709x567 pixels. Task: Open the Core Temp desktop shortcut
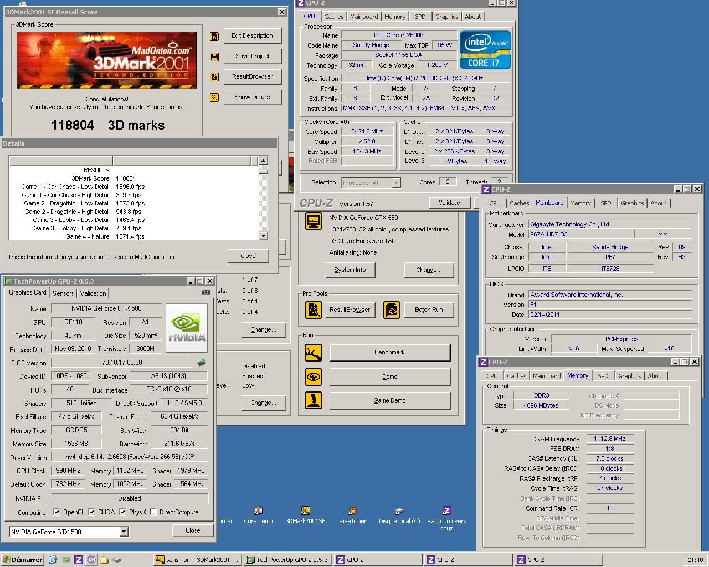(x=258, y=514)
